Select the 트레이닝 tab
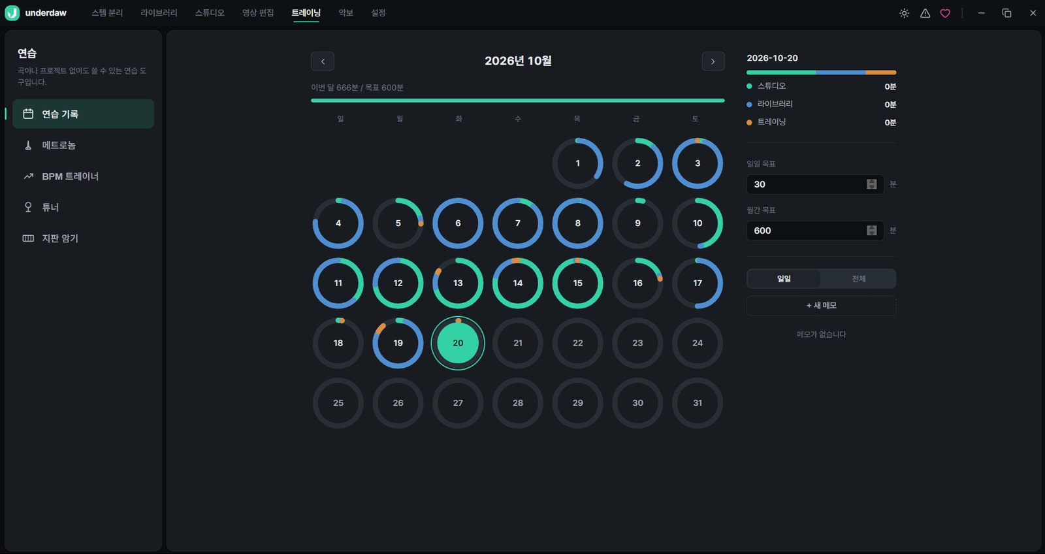The height and width of the screenshot is (554, 1045). pyautogui.click(x=306, y=13)
